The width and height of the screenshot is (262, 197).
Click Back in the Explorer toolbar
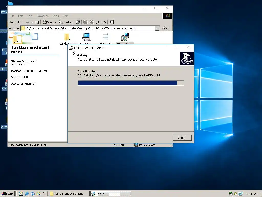pos(15,22)
